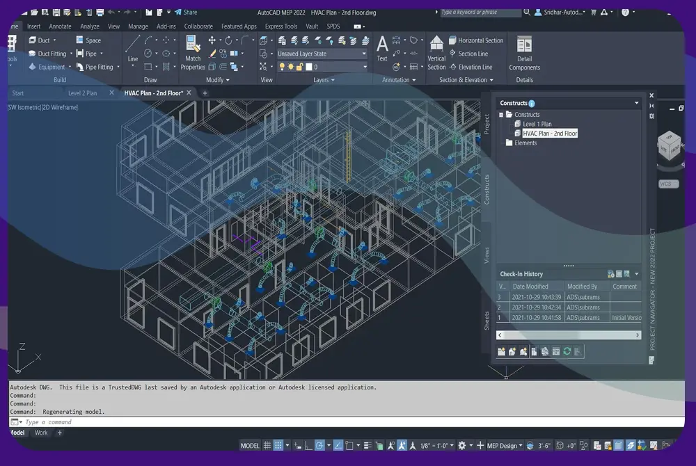Select version 3 row in Check-In History
The height and width of the screenshot is (466, 696).
[x=569, y=297]
